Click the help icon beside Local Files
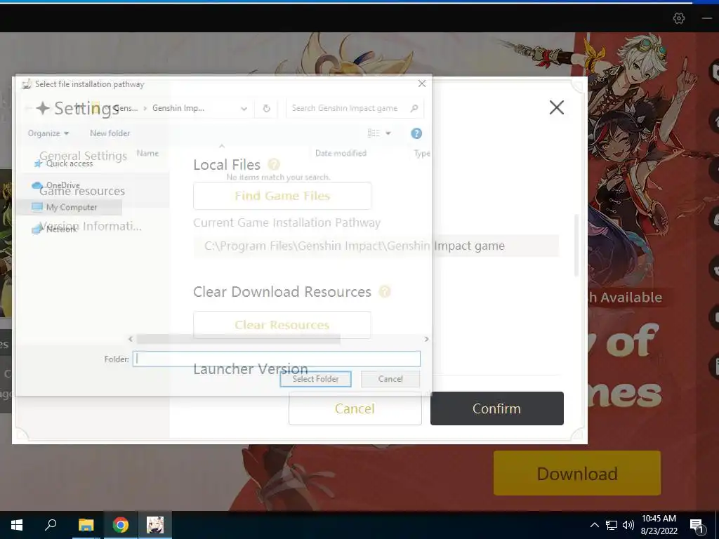This screenshot has width=719, height=539. (x=274, y=164)
